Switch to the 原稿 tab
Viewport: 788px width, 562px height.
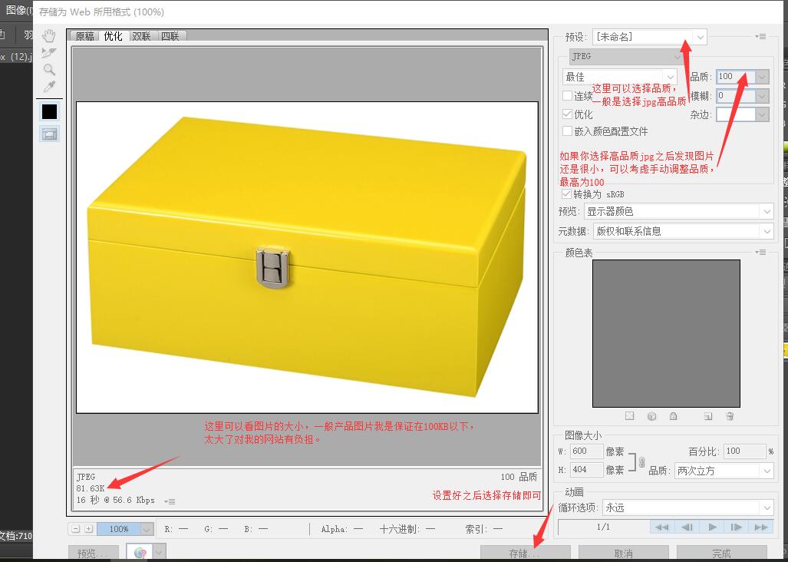point(84,36)
